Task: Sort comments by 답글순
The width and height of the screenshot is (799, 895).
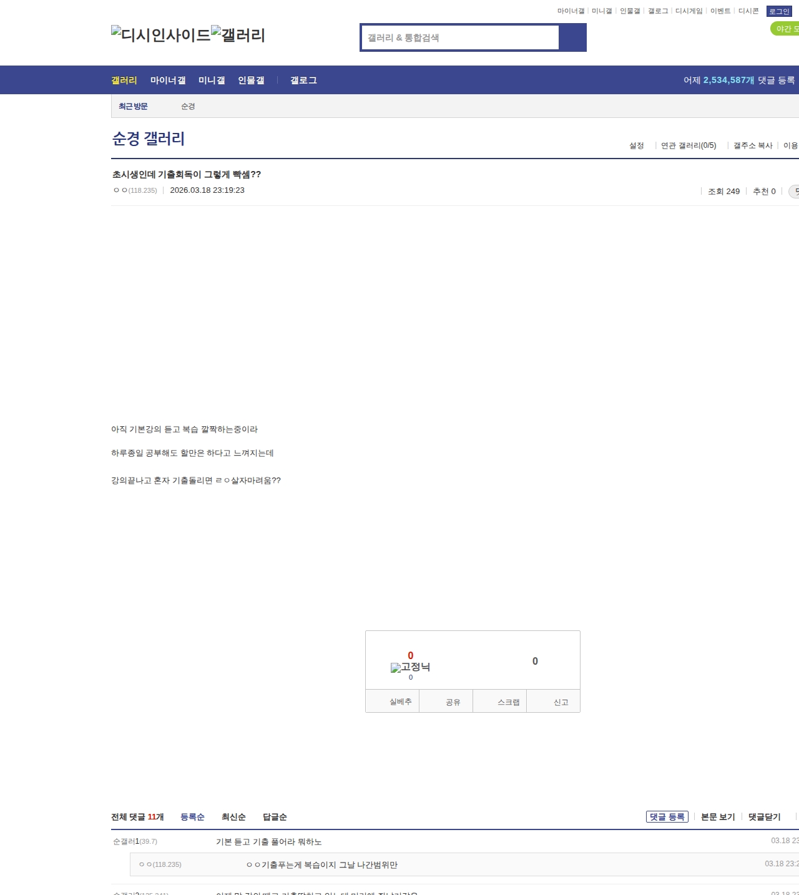Action: (275, 817)
